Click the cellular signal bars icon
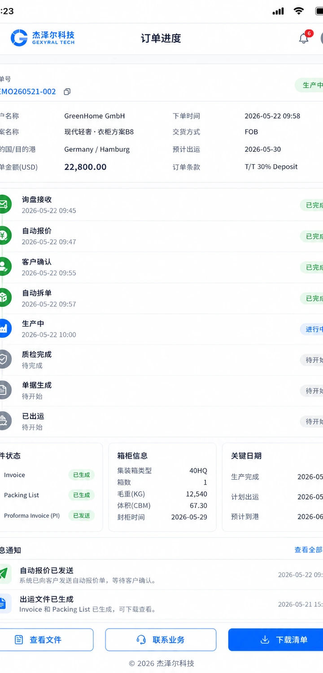Image resolution: width=323 pixels, height=673 pixels. pos(278,11)
